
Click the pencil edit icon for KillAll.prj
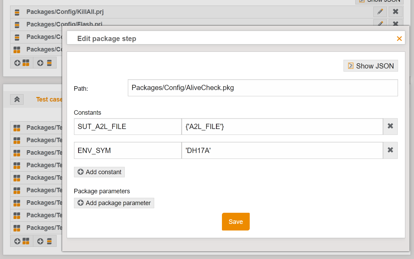click(380, 11)
